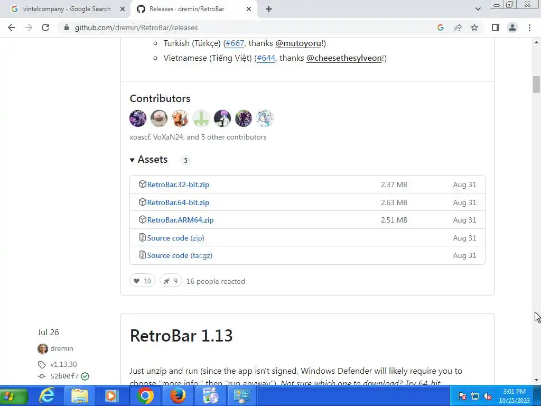Download Source code (tar.gz)
Image resolution: width=541 pixels, height=406 pixels.
click(180, 255)
